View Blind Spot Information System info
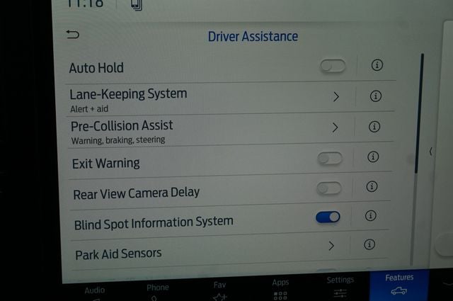Screen dimensions: 453x301 (x=370, y=216)
